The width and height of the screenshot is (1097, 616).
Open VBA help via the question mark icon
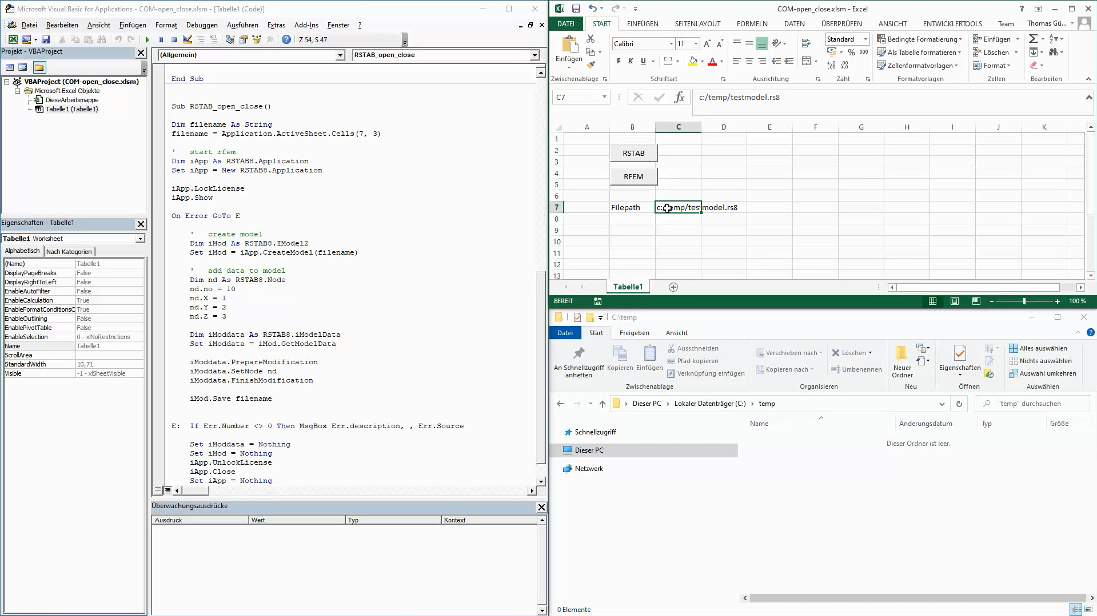[285, 39]
